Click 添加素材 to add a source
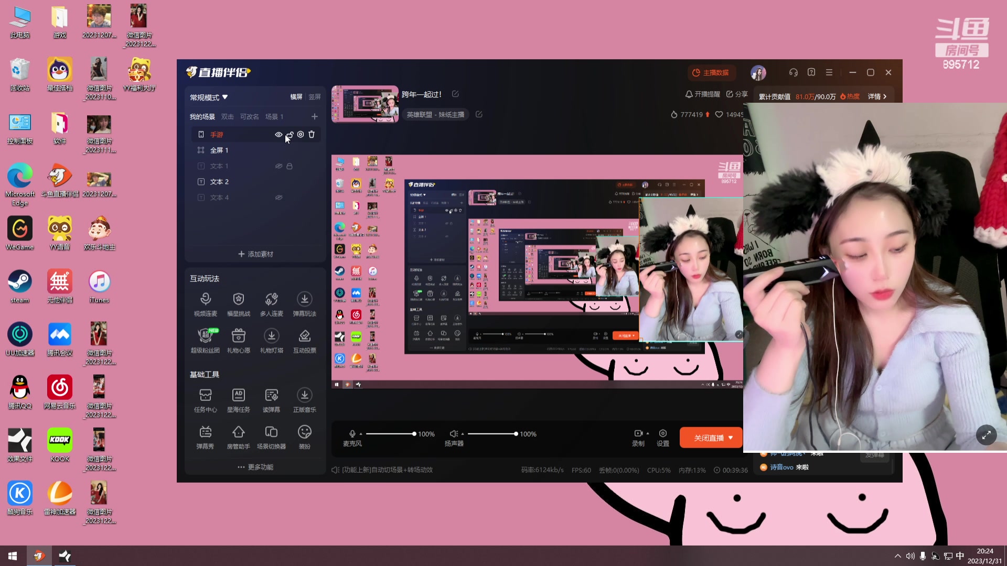The width and height of the screenshot is (1007, 566). 255,254
